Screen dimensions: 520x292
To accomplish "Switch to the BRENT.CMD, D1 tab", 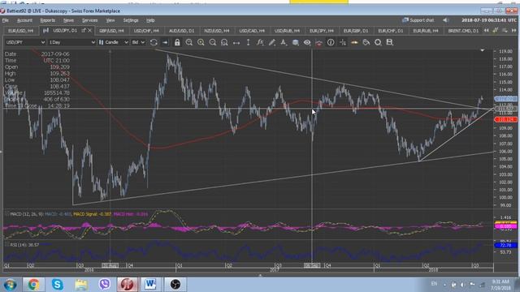I will point(463,31).
